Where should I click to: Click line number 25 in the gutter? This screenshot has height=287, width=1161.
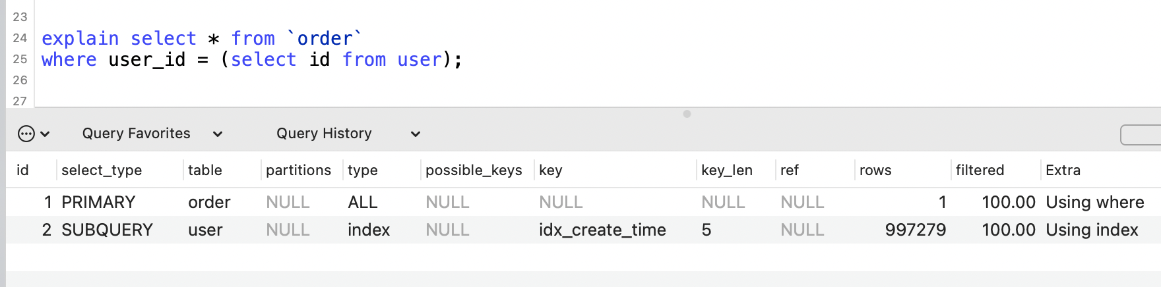coord(20,59)
